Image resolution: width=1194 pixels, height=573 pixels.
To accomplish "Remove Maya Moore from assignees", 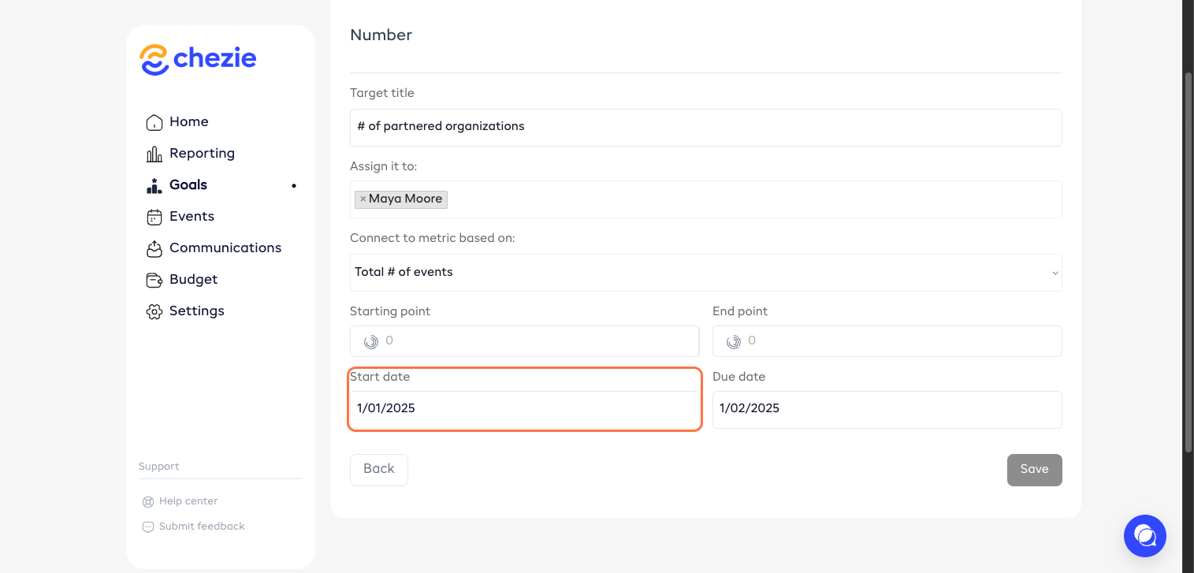I will click(x=363, y=199).
